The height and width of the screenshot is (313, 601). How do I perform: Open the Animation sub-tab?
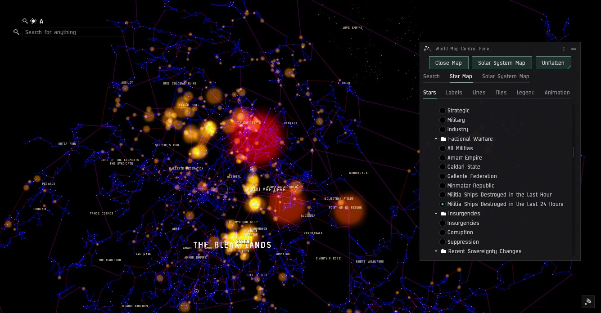pyautogui.click(x=557, y=93)
